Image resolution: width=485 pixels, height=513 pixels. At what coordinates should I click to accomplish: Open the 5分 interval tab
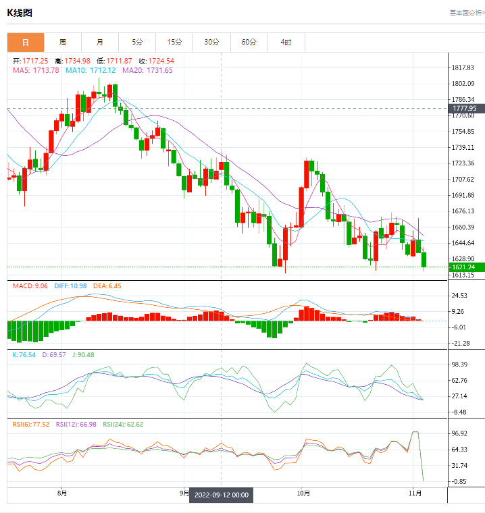pyautogui.click(x=137, y=43)
